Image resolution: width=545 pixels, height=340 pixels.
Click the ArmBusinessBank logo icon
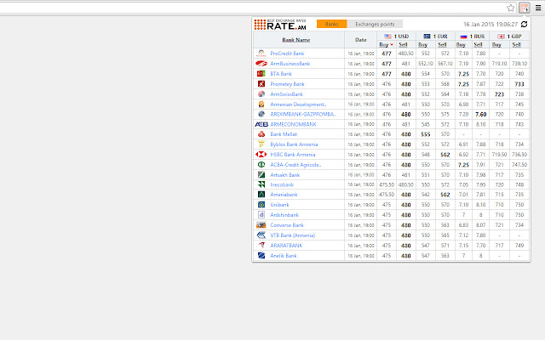pos(261,64)
